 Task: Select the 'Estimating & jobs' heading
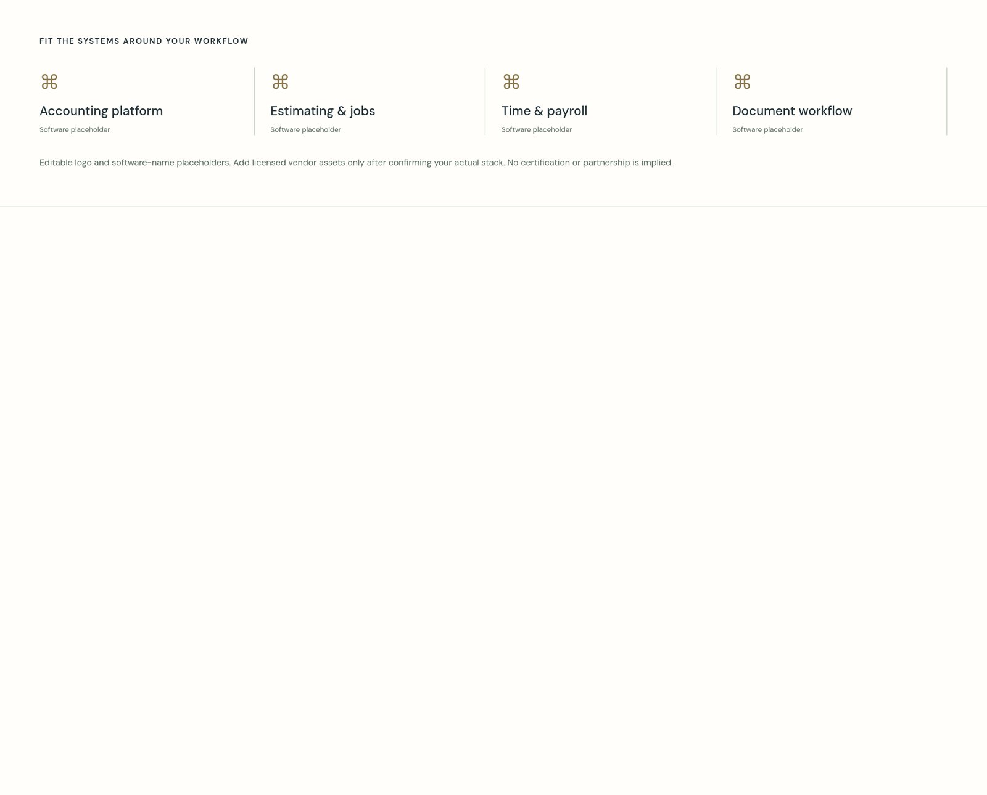(x=323, y=111)
